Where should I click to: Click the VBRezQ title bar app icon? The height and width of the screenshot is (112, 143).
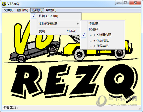(x=4, y=4)
